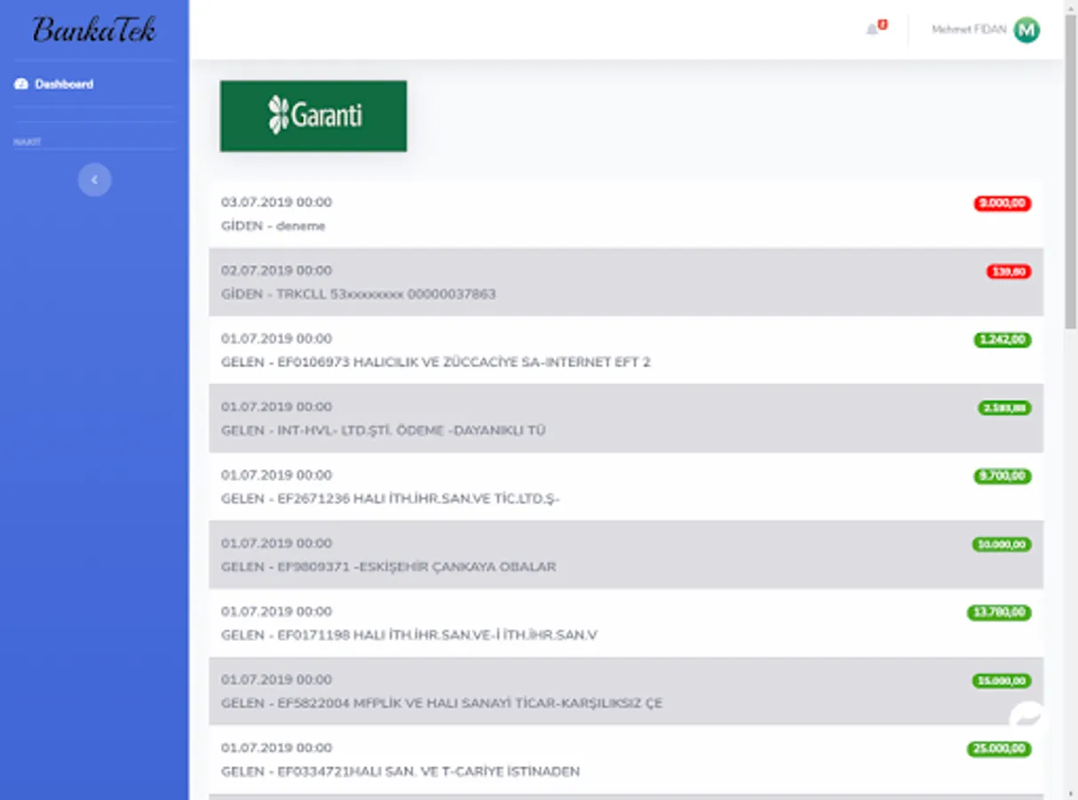
Task: Click the amount badge in the INT-HVL row
Action: (1004, 408)
